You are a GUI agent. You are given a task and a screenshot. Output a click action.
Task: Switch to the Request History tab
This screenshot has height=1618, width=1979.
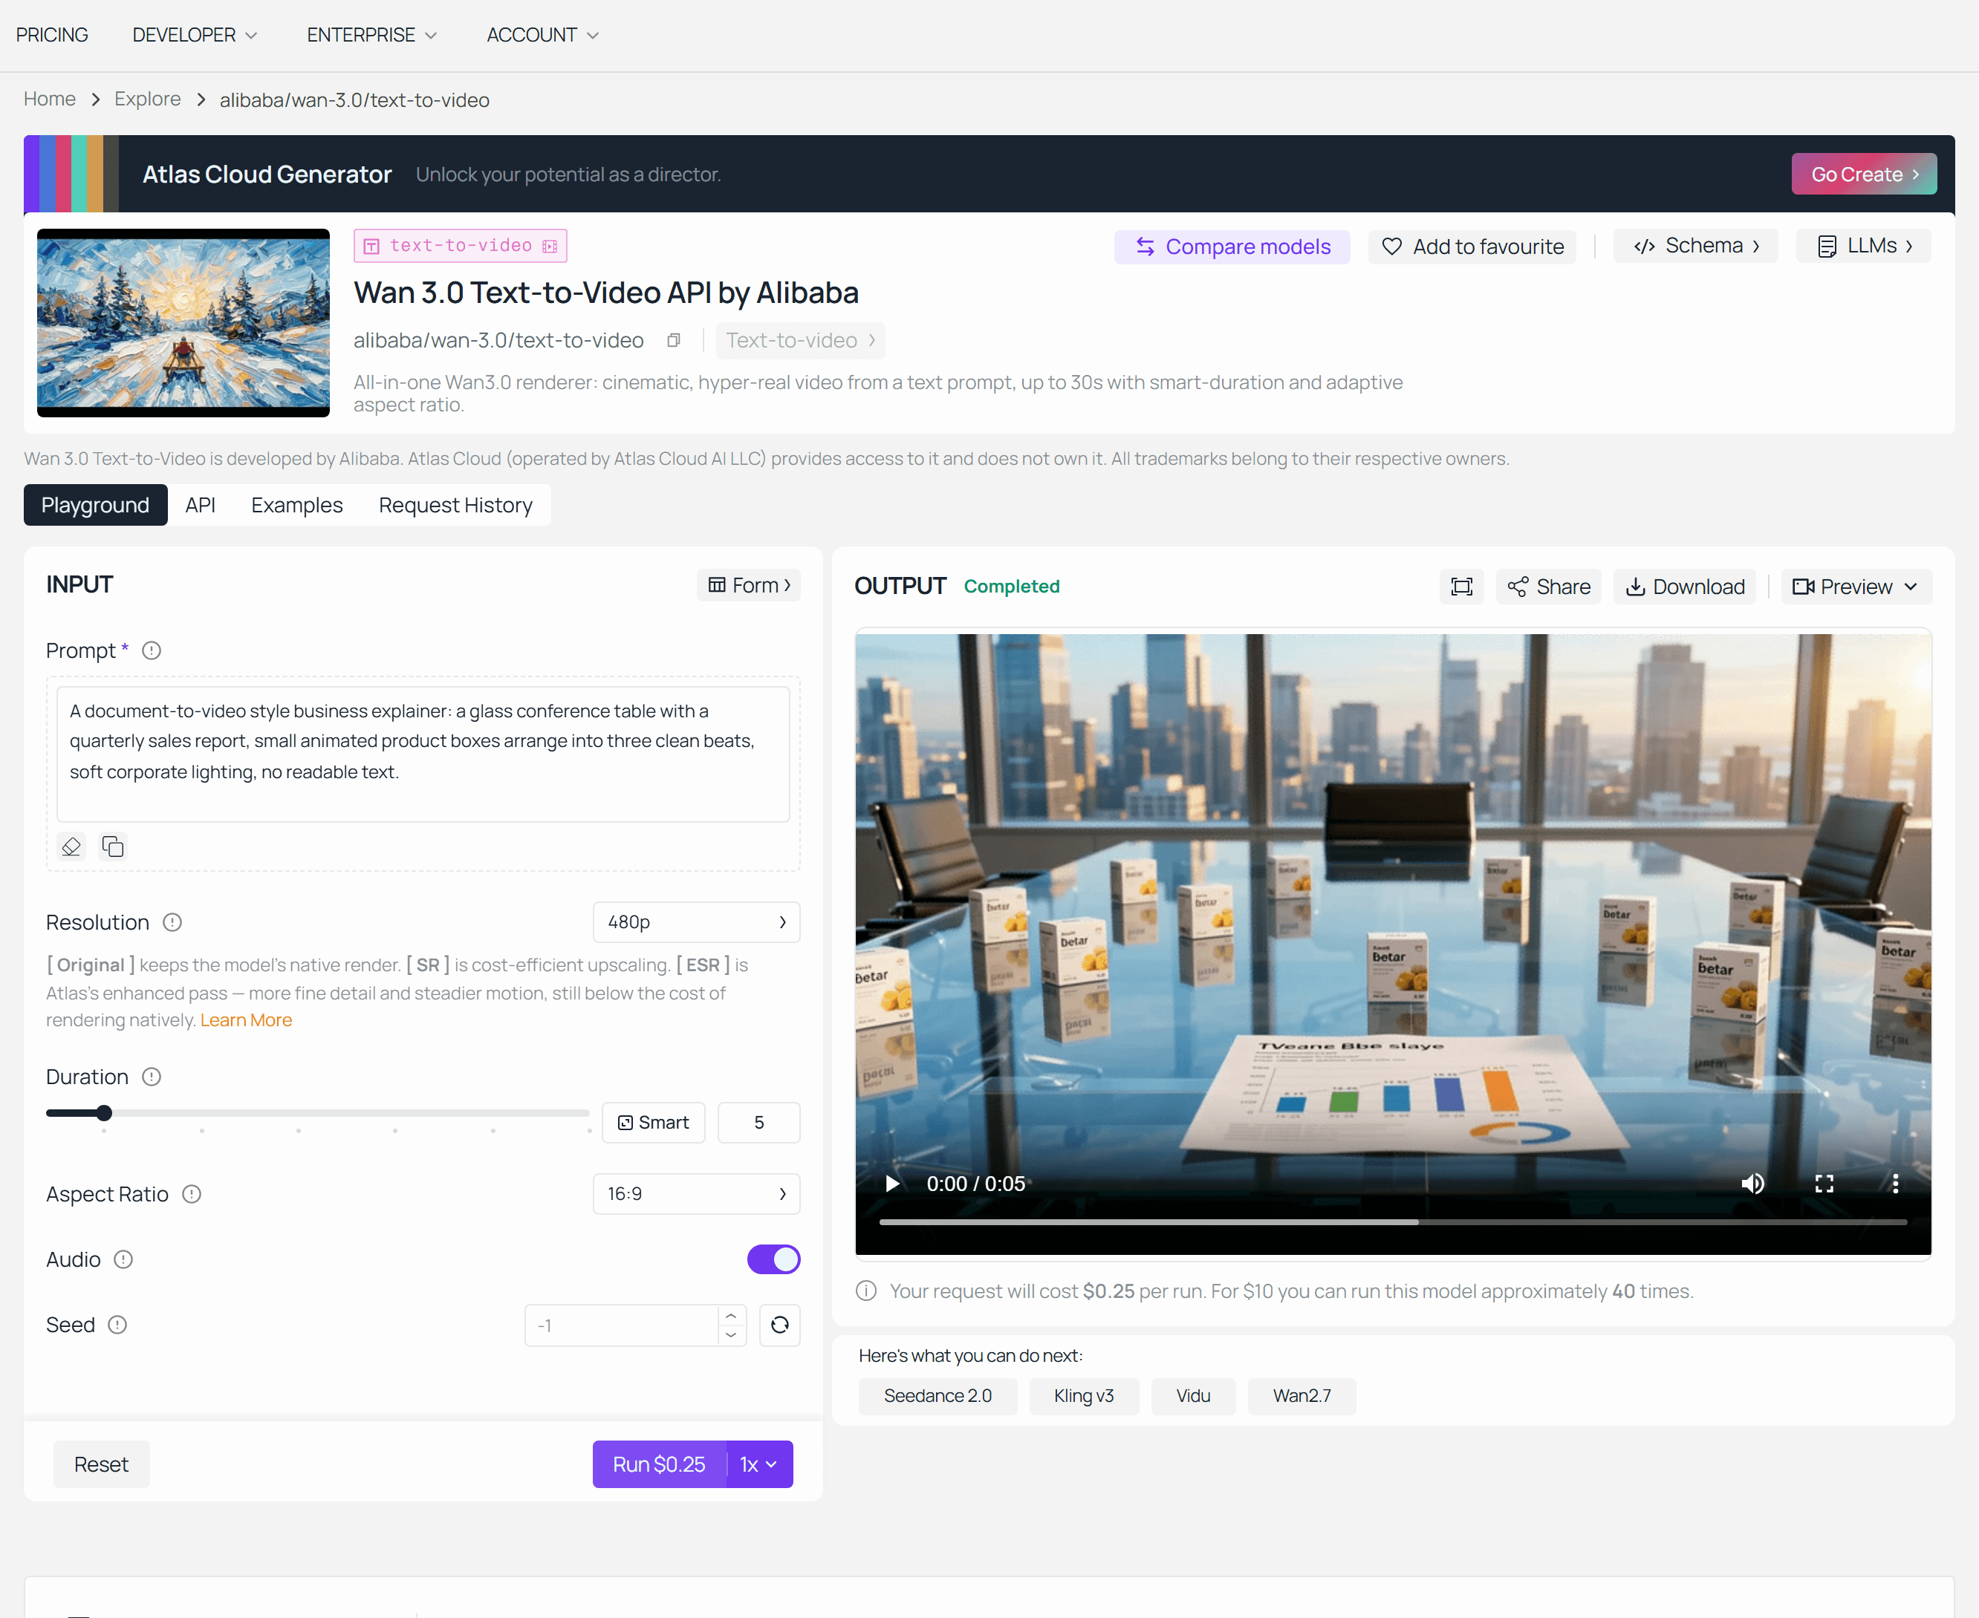tap(456, 505)
